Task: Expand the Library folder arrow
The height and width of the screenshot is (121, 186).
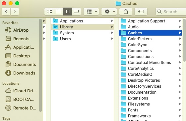Action: pos(112,27)
